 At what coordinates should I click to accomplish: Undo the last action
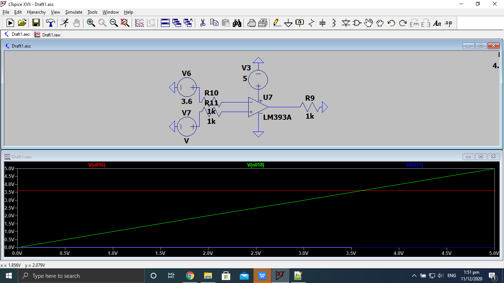pos(391,23)
